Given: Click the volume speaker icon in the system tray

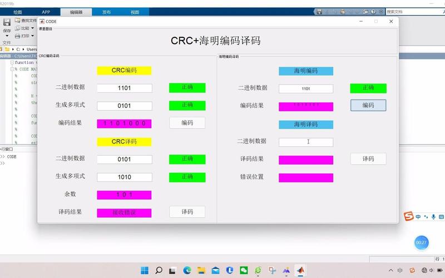Looking at the screenshot, I should click(x=432, y=270).
